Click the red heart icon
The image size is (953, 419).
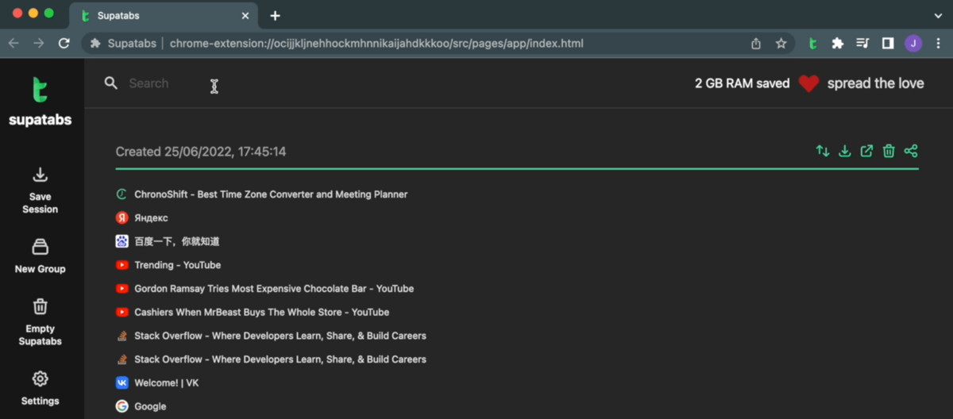(808, 83)
